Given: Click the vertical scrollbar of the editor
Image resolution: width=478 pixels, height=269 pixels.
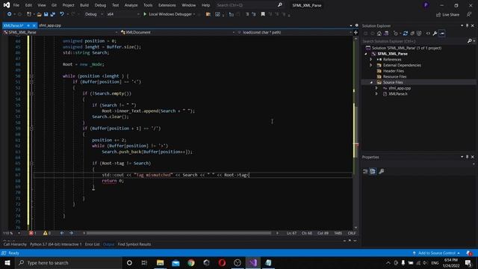Looking at the screenshot, I should tap(356, 132).
